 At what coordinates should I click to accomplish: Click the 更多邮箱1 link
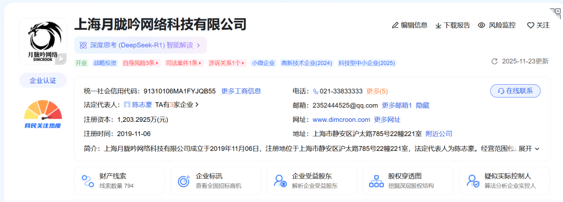397,106
